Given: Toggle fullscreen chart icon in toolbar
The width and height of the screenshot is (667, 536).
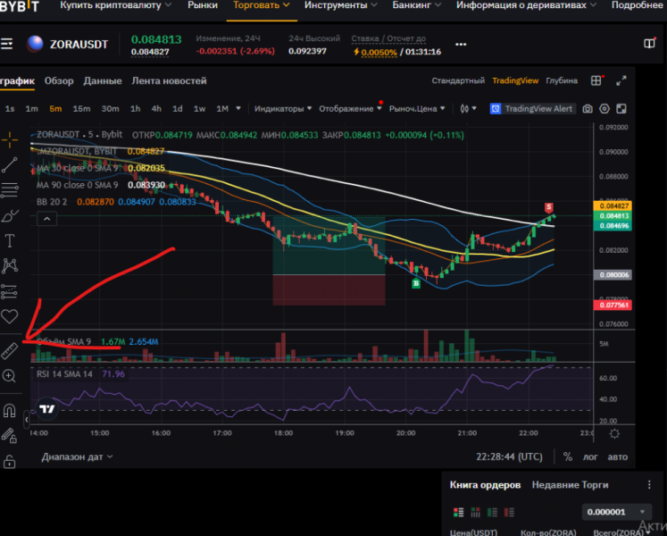Looking at the screenshot, I should (621, 109).
